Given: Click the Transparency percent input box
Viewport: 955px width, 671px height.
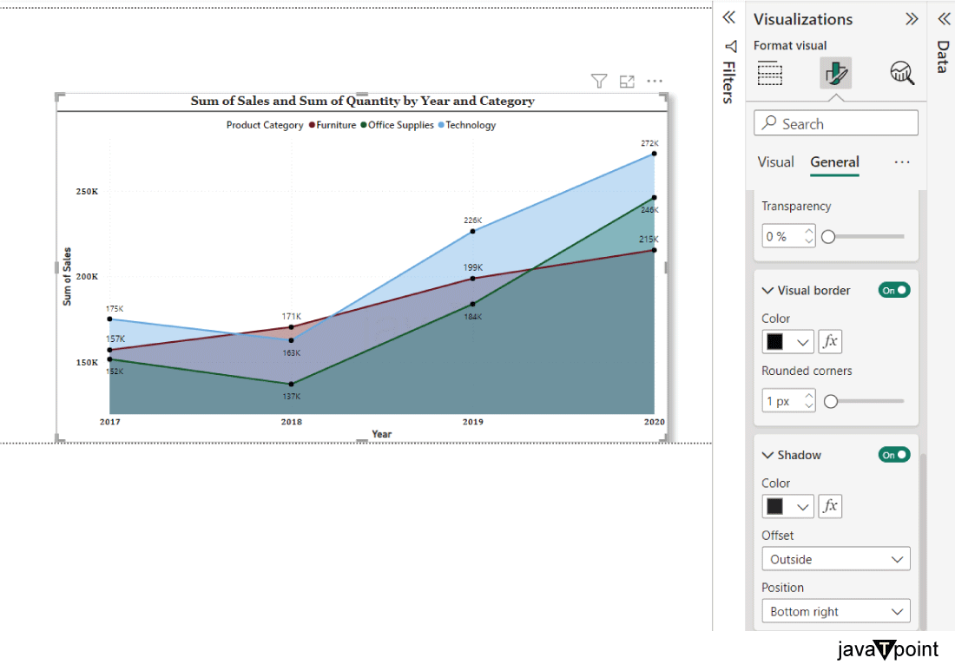Looking at the screenshot, I should coord(788,235).
